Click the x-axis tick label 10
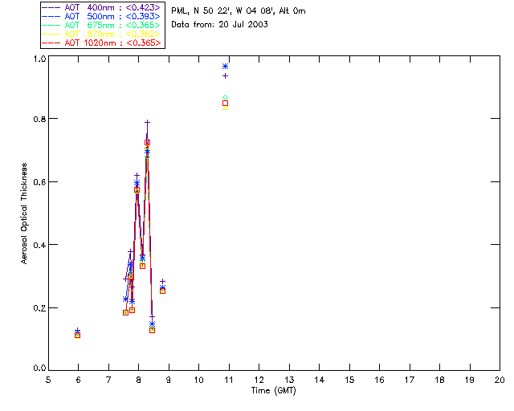 (x=198, y=380)
